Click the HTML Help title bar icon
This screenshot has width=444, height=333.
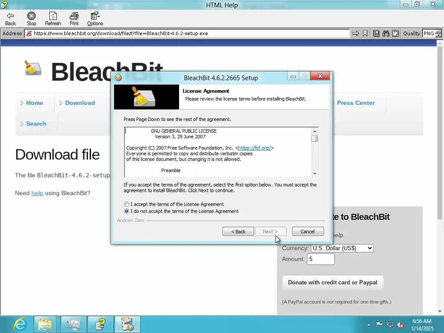pyautogui.click(x=4, y=4)
